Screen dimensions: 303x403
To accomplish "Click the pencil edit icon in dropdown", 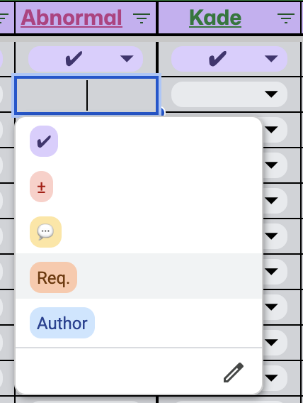I will (x=234, y=372).
